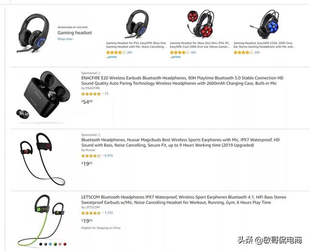Click the prime badge under first gaming headset
The image size is (309, 251).
(112, 57)
